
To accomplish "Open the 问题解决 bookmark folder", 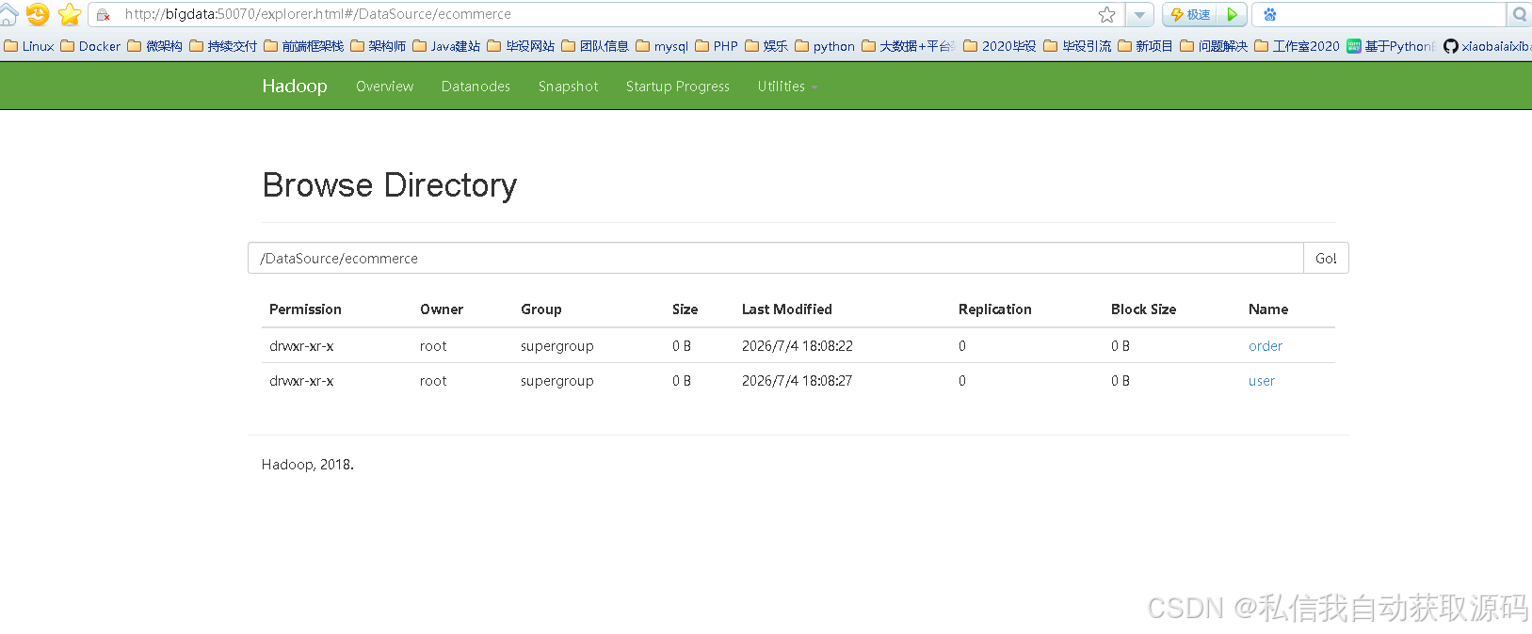I will [x=1214, y=46].
